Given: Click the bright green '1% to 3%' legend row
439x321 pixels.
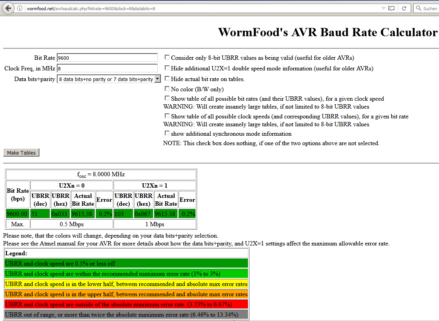Looking at the screenshot, I should pyautogui.click(x=126, y=274).
